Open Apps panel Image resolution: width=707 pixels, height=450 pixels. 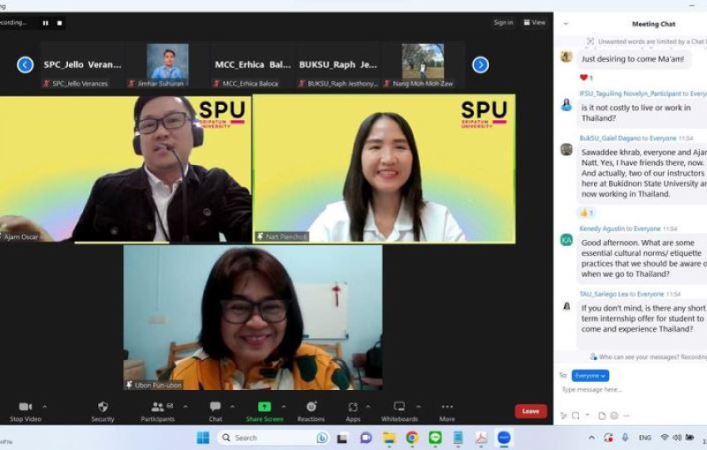coord(353,412)
